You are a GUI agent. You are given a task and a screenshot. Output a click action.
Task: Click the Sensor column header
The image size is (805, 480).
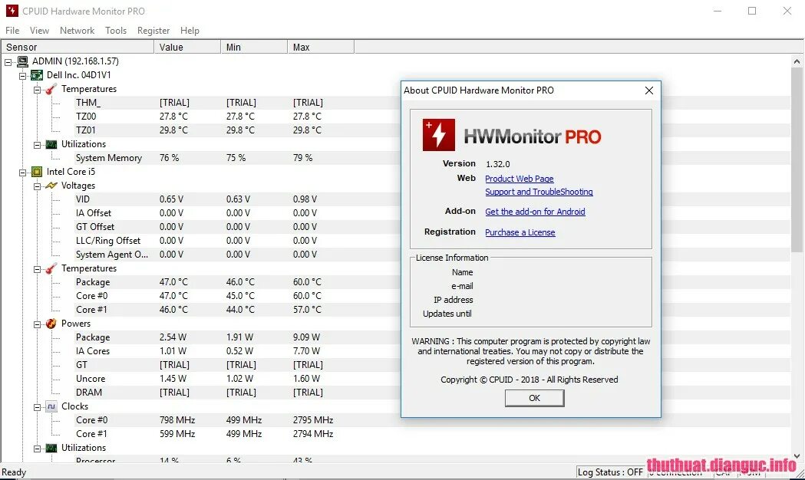coord(78,48)
